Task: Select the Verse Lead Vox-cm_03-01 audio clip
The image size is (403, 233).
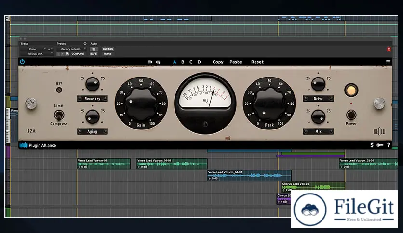Action: tap(368, 164)
